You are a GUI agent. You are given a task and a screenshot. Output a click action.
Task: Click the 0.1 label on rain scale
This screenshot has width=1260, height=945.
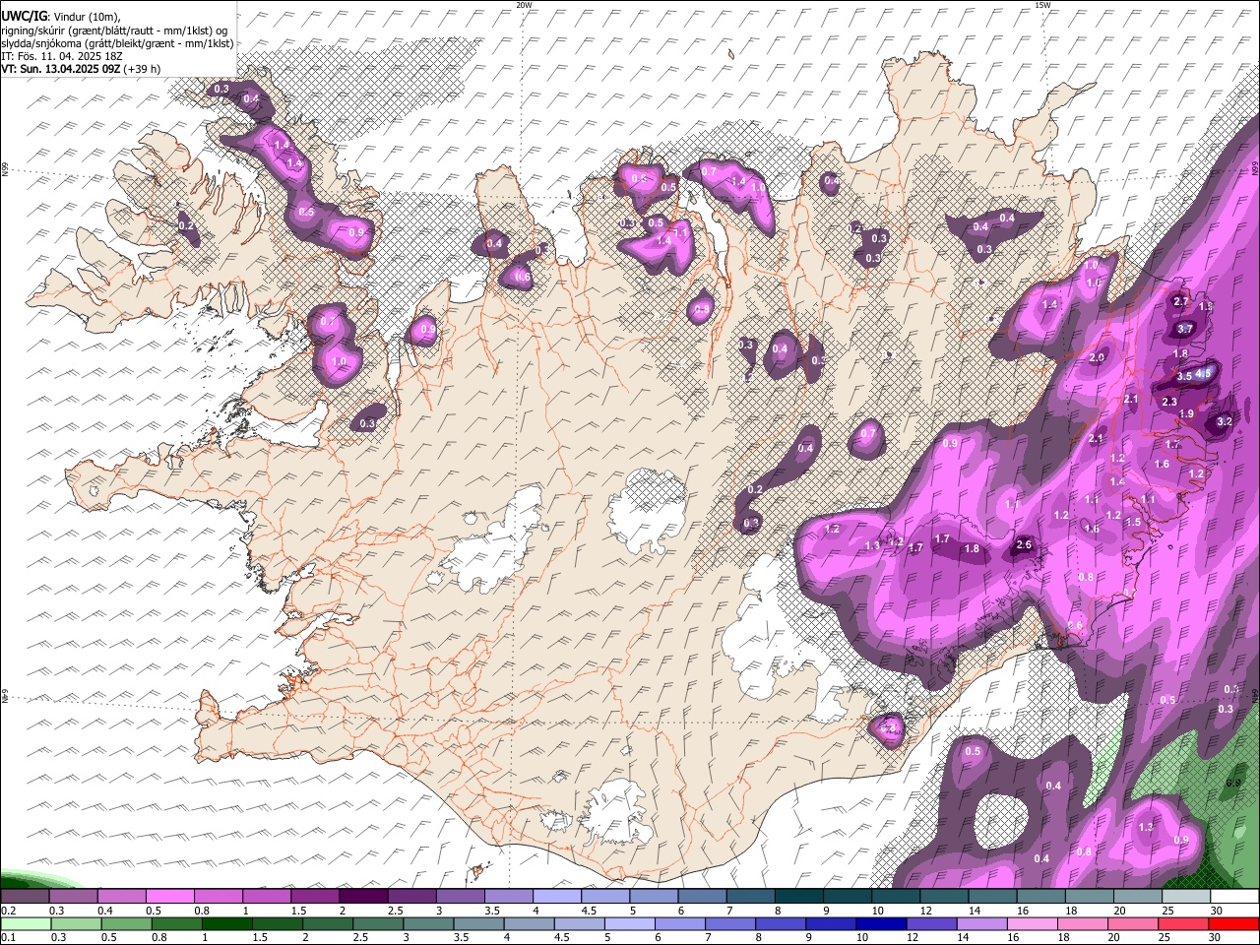click(8, 937)
